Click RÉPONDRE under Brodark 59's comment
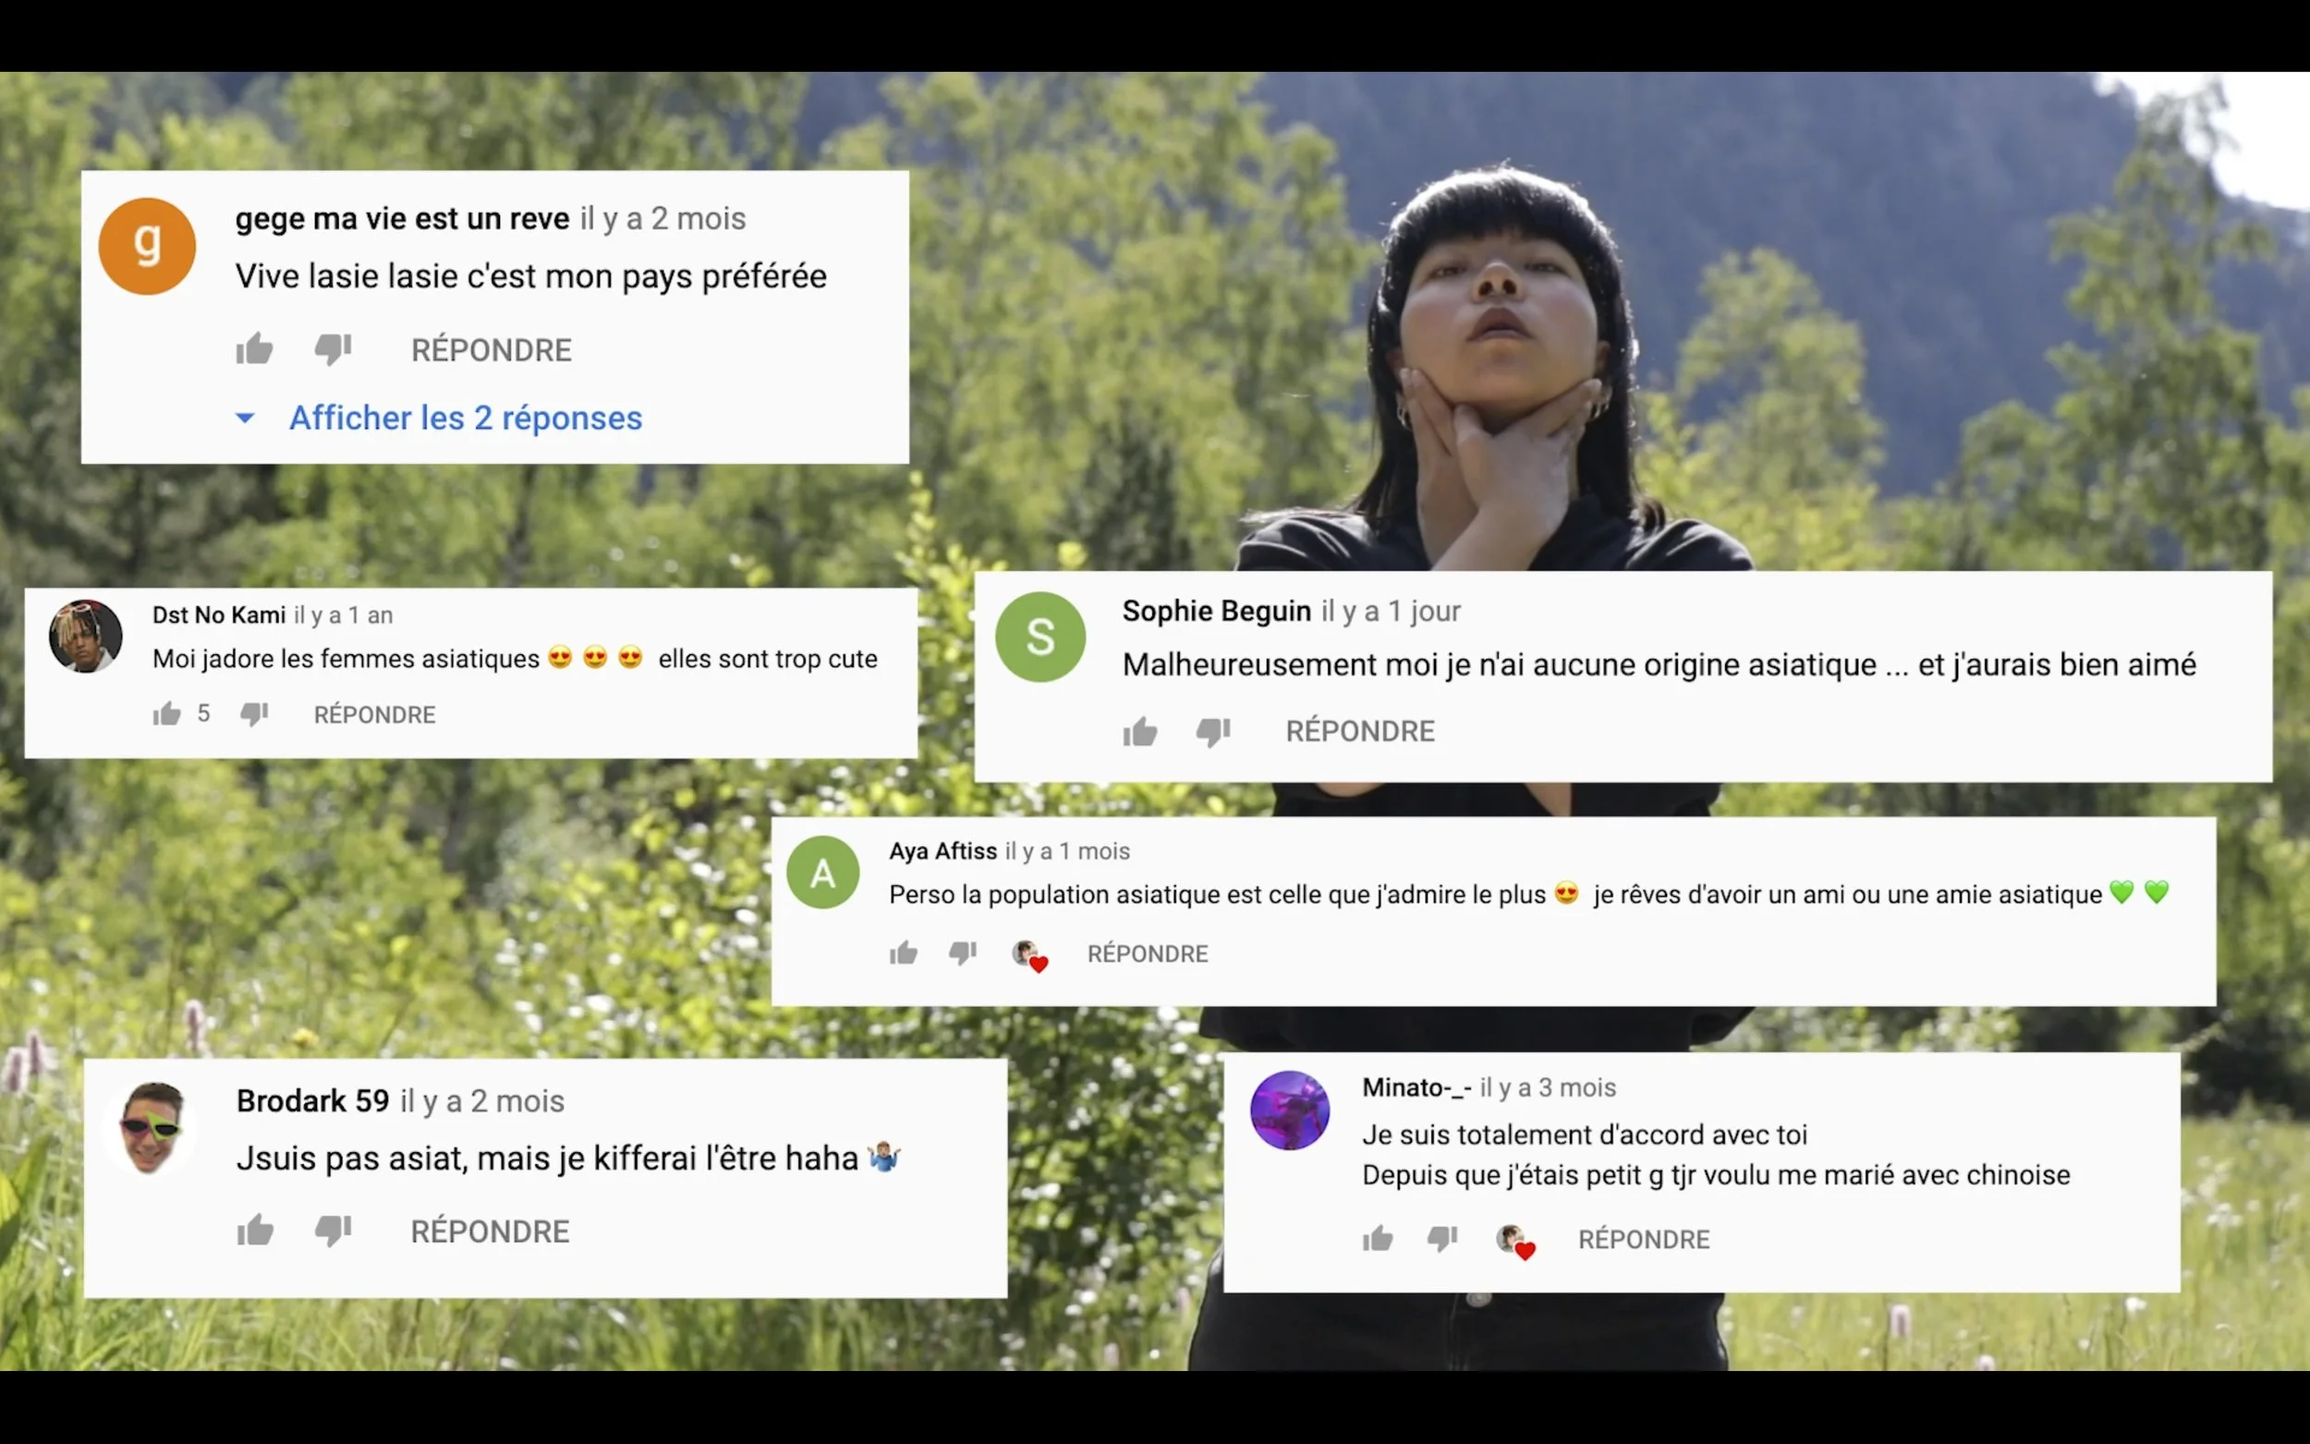 (x=490, y=1231)
